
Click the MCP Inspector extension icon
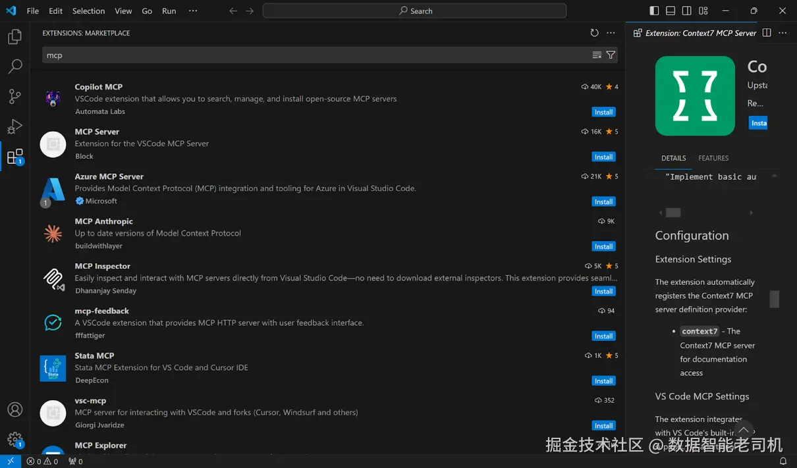click(53, 278)
